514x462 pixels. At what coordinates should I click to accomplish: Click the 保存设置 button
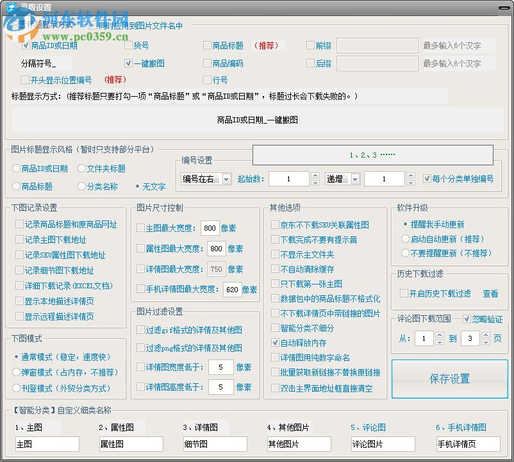[449, 379]
